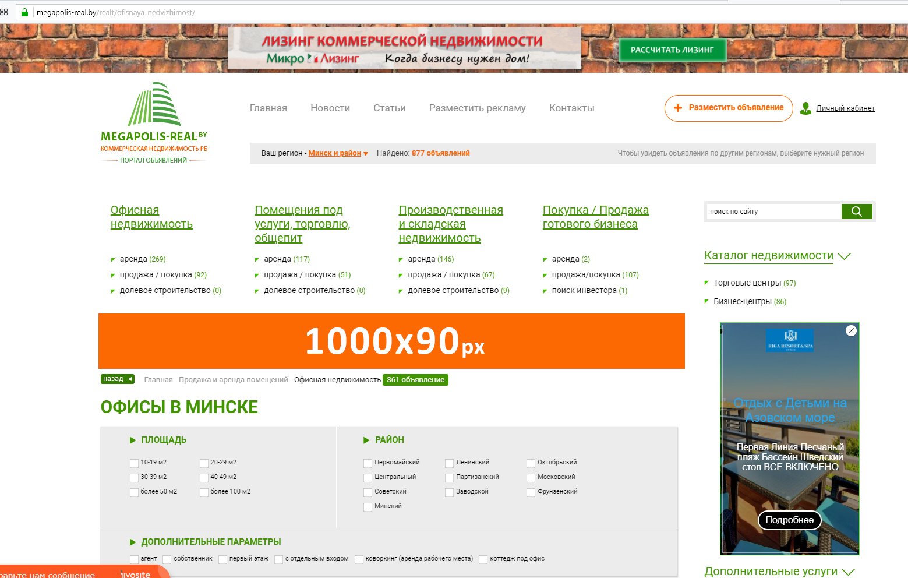Click the назад back button

coord(117,379)
